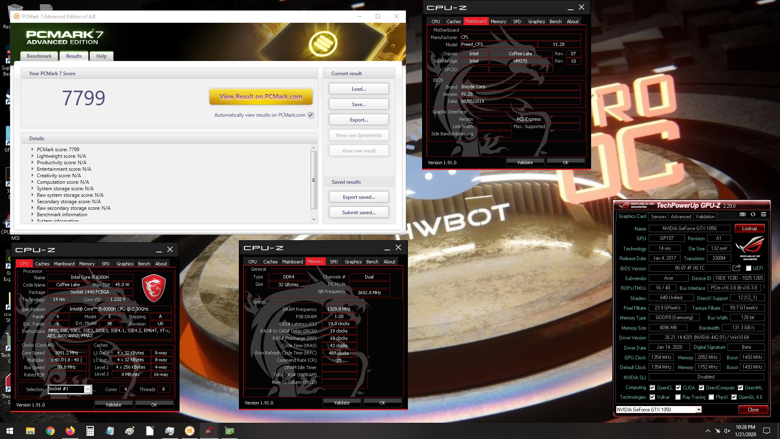Click the Bus Interface question mark icon
780x439 pixels.
[x=764, y=288]
